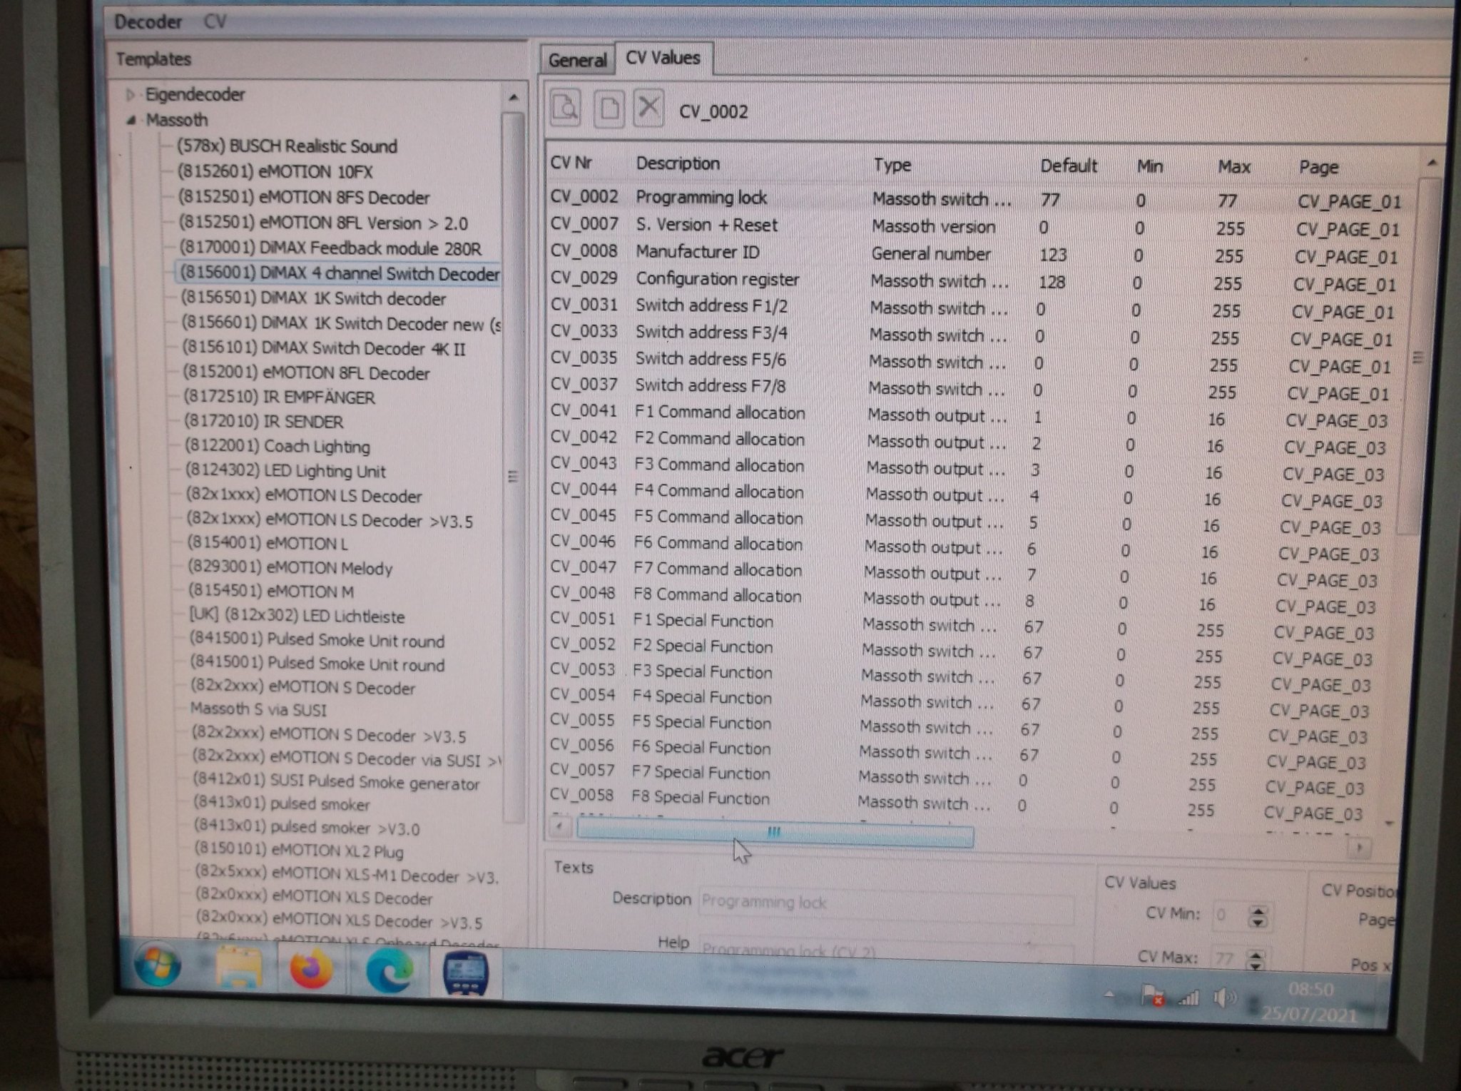Open the network signal tray icon

[x=1188, y=998]
